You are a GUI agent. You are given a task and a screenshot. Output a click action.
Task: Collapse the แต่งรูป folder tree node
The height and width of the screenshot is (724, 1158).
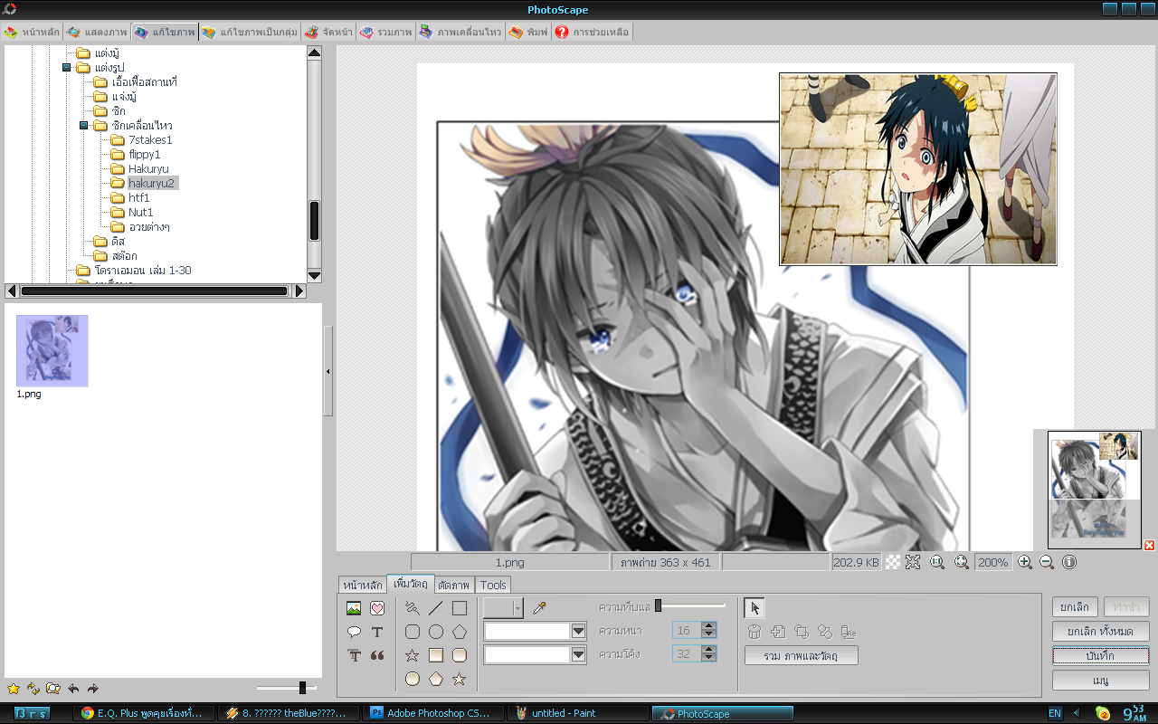click(x=66, y=68)
